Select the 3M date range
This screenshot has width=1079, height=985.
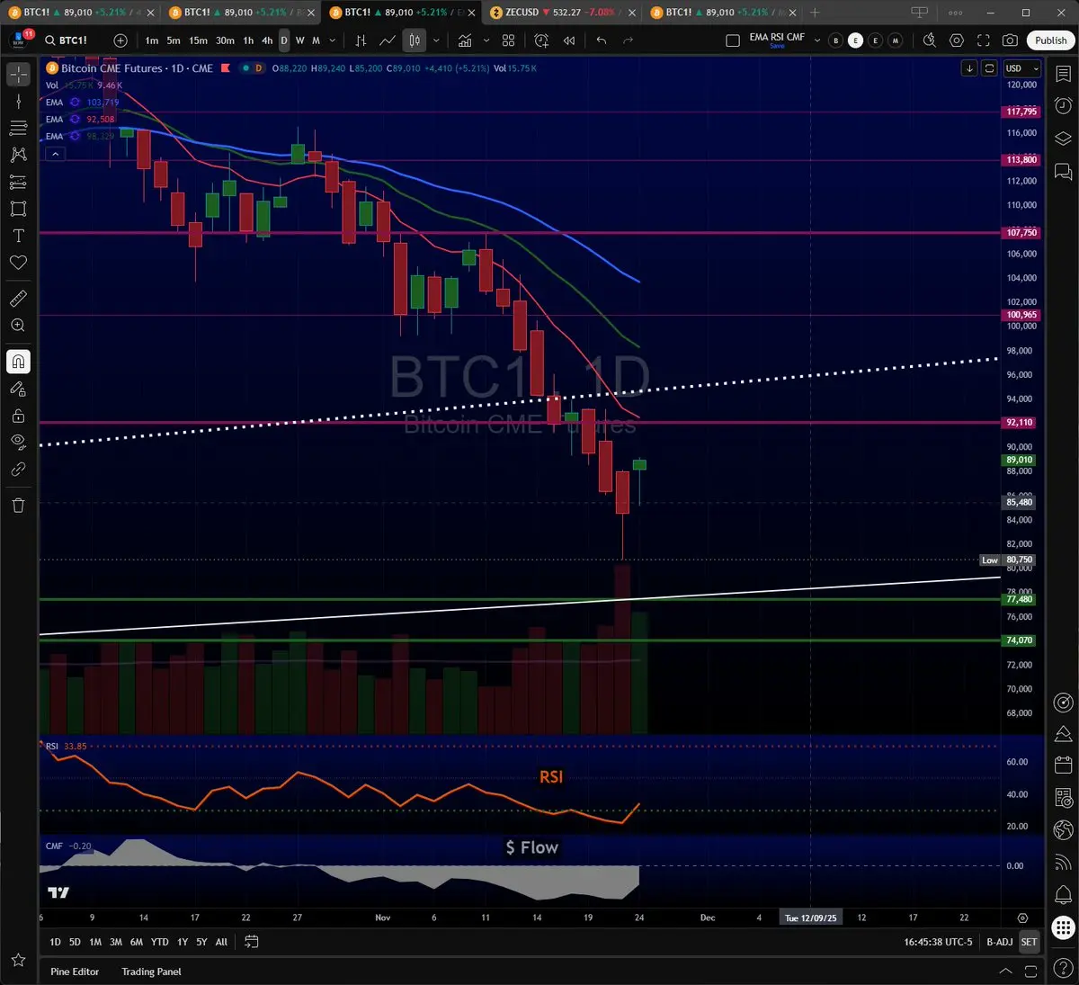tap(116, 942)
